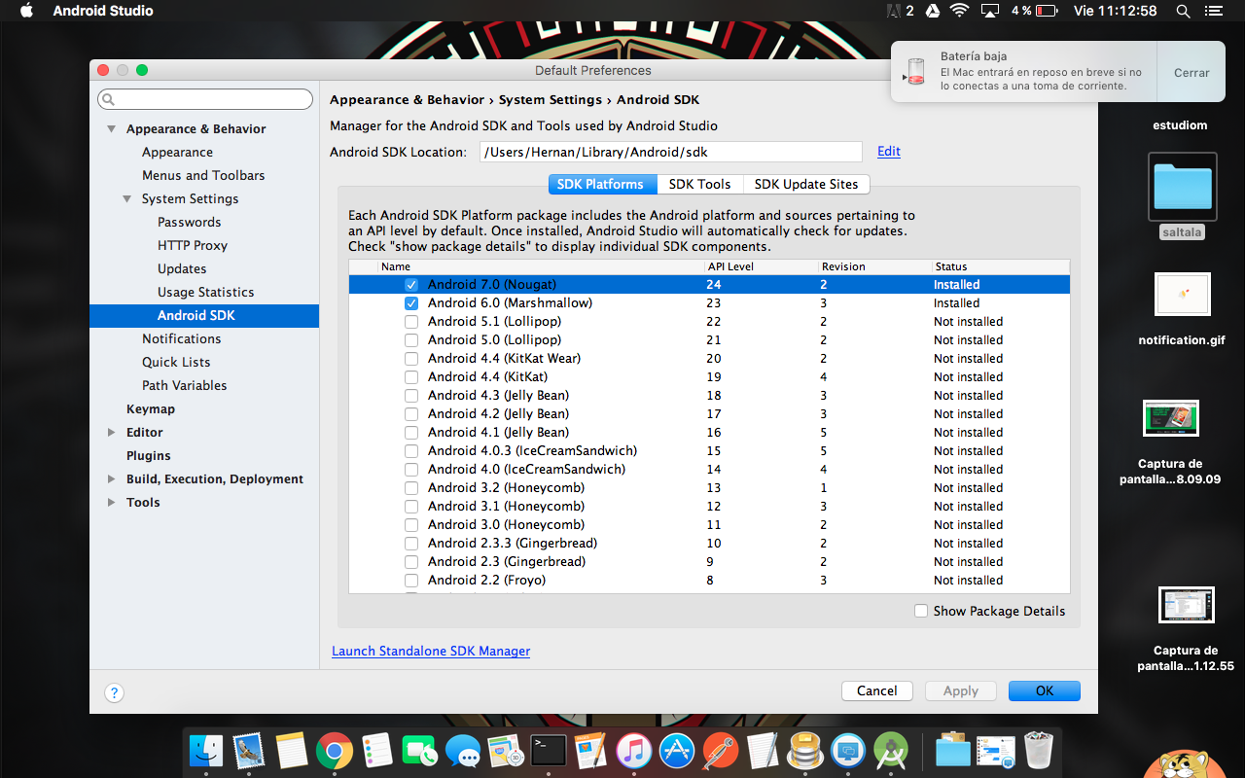The height and width of the screenshot is (778, 1245).
Task: Open TextEdit from the dock
Action: (762, 750)
